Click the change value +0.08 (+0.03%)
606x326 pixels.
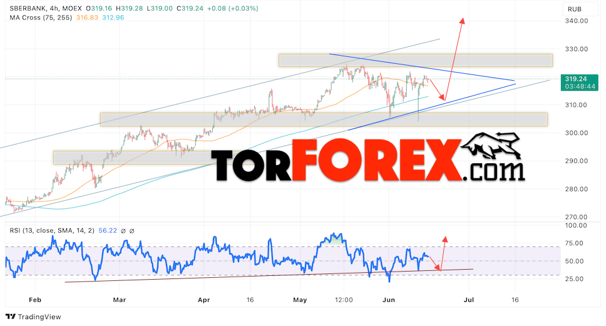click(233, 8)
